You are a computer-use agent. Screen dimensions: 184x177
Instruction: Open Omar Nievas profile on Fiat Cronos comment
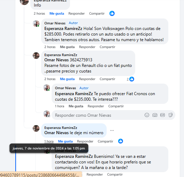66,88
